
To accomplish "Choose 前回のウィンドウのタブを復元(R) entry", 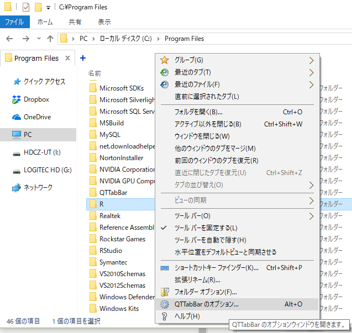I will (237, 161).
